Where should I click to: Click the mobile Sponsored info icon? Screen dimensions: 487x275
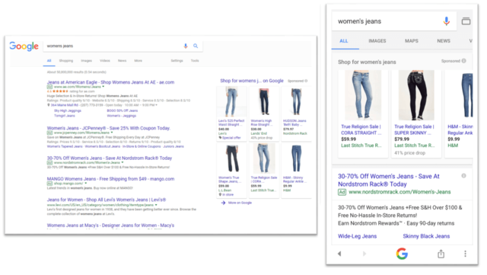coord(463,61)
